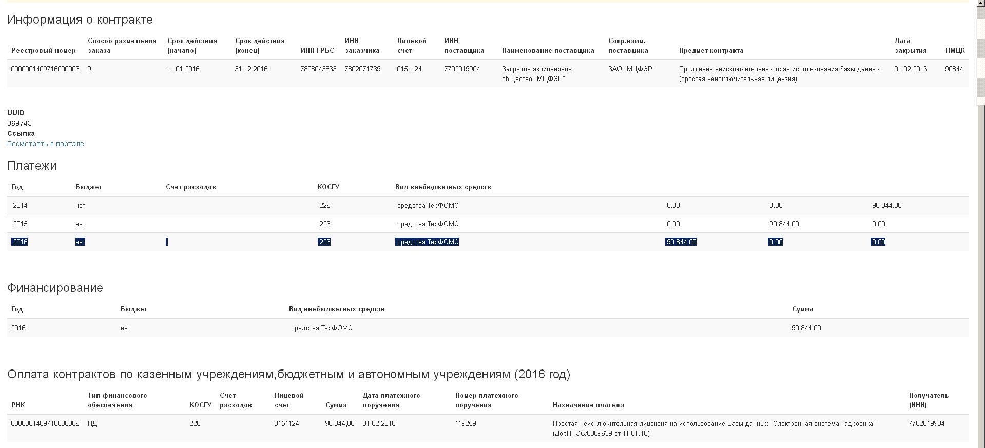This screenshot has height=448, width=985.
Task: Click the "Информация о контракте" heading
Action: coord(80,20)
